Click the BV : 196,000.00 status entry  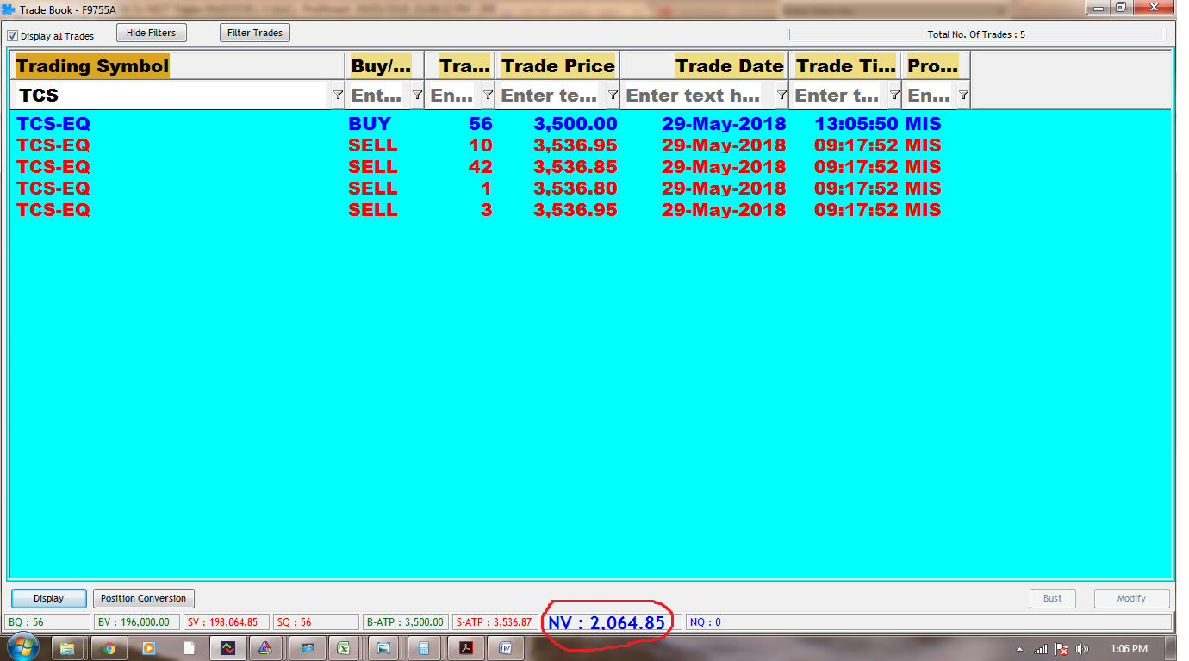pyautogui.click(x=137, y=621)
